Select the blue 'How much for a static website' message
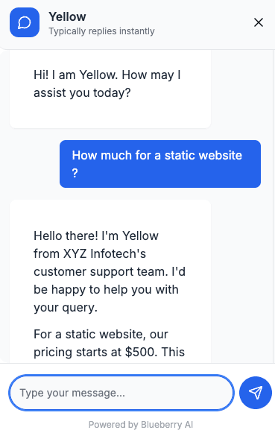Screen dimensions: 275x436 [160, 164]
